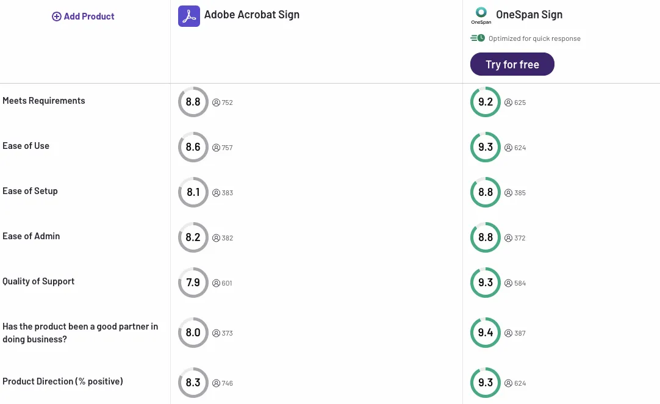The width and height of the screenshot is (660, 404).
Task: Click OneSpan's 9.3 Quality of Support score circle
Action: tap(485, 283)
